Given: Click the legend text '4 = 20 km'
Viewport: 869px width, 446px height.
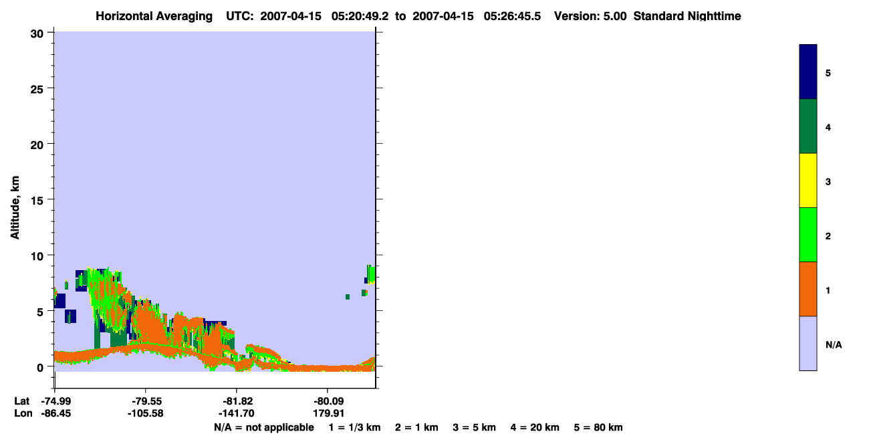Looking at the screenshot, I should (535, 427).
